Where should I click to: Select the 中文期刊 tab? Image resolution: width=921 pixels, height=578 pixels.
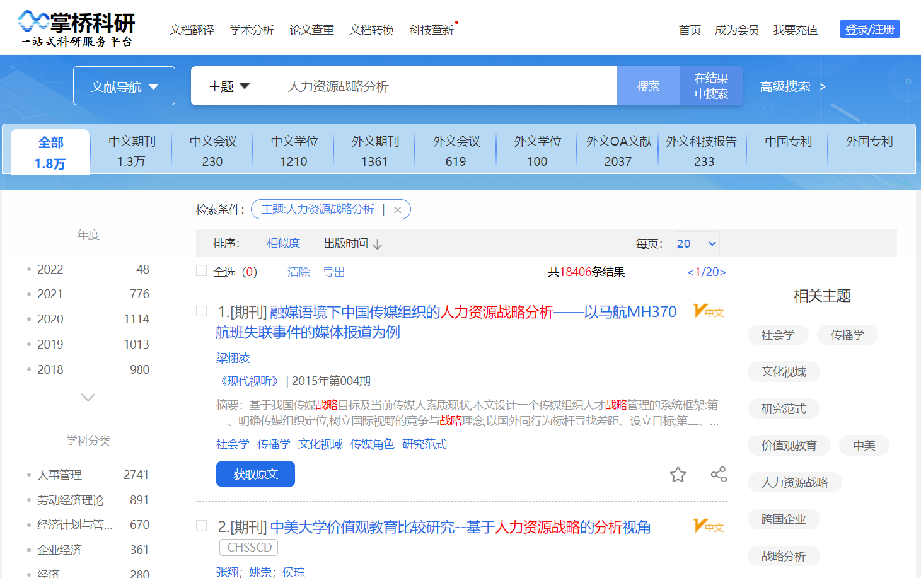click(x=132, y=151)
